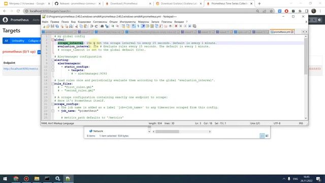Collapse the rule_files fold marker
This screenshot has width=325, height=183.
(53, 83)
